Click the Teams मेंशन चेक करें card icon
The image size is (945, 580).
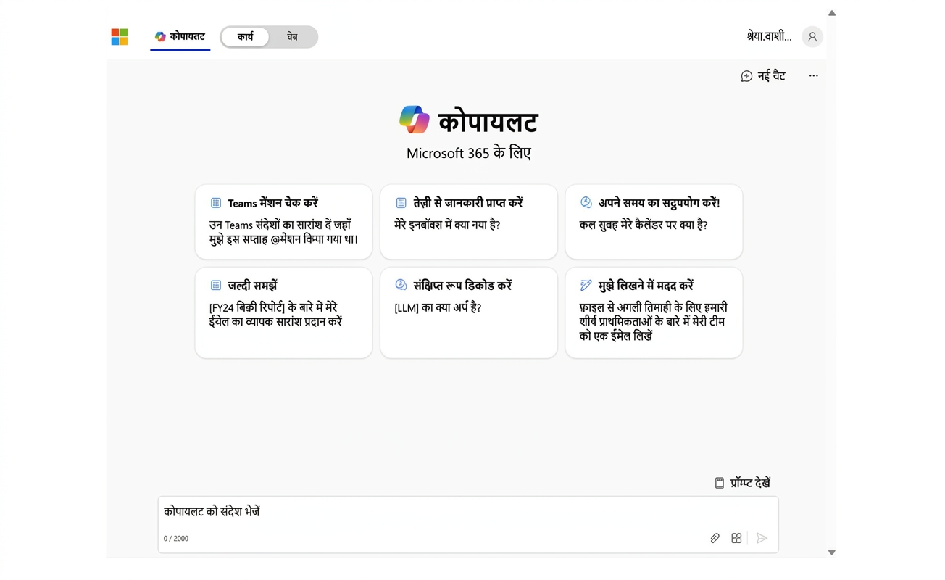tap(216, 203)
